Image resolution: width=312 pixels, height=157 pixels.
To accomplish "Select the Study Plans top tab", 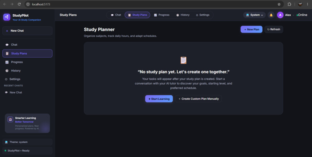I will click(x=137, y=15).
